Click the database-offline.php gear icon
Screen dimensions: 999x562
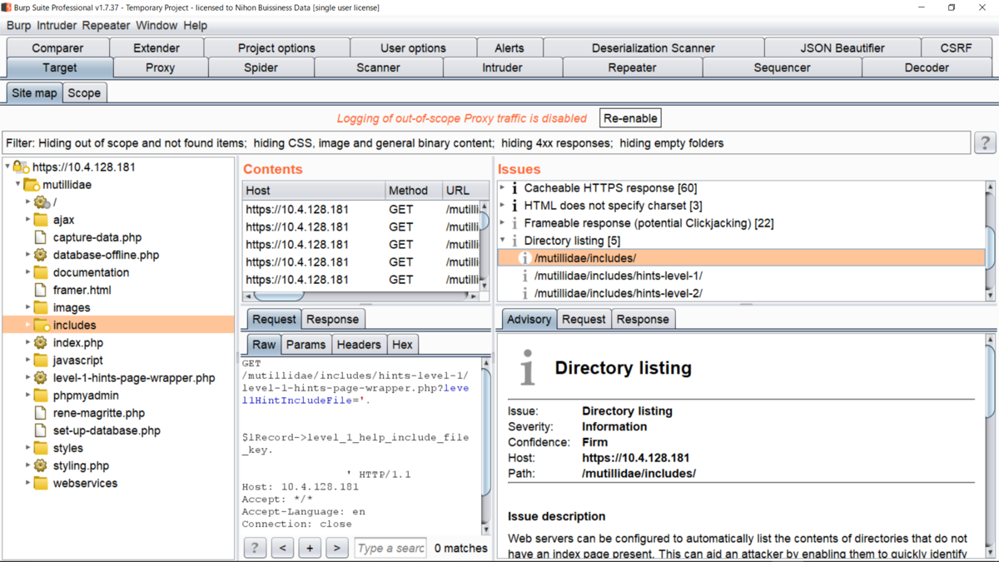[40, 255]
